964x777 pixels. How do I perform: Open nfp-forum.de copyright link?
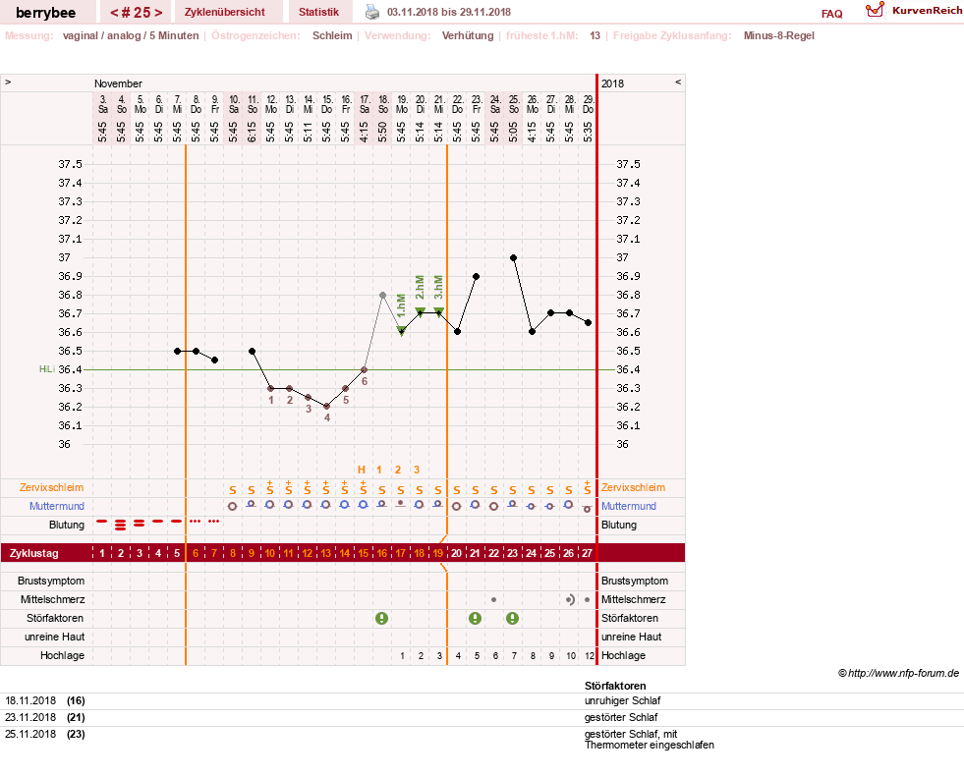(x=898, y=673)
